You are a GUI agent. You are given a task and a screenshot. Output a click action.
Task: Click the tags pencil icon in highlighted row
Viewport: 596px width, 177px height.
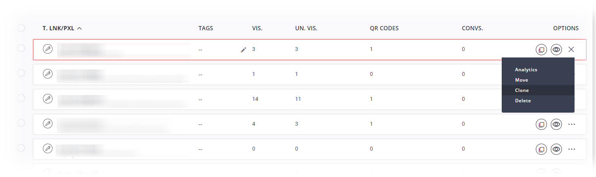pyautogui.click(x=243, y=49)
